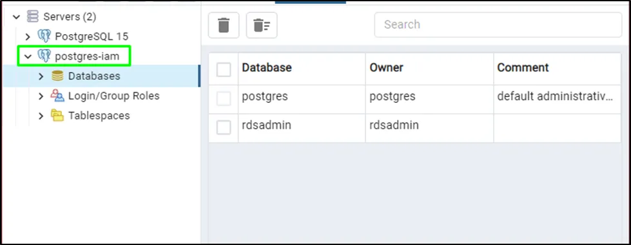The width and height of the screenshot is (631, 245).
Task: Collapse the Servers (2) group
Action: (16, 17)
